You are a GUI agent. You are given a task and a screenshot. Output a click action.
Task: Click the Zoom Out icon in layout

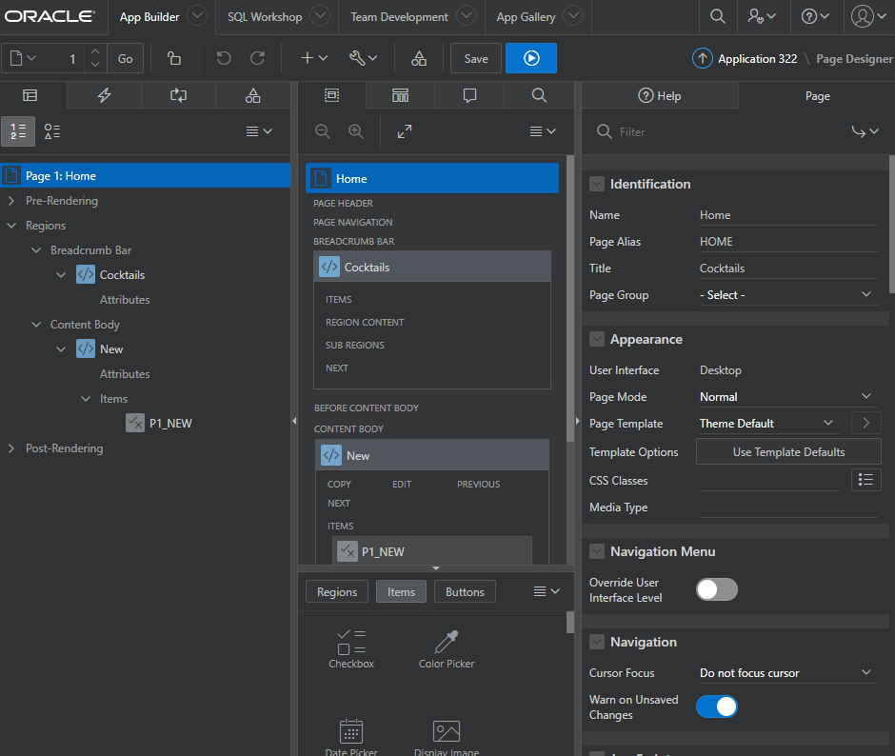323,132
